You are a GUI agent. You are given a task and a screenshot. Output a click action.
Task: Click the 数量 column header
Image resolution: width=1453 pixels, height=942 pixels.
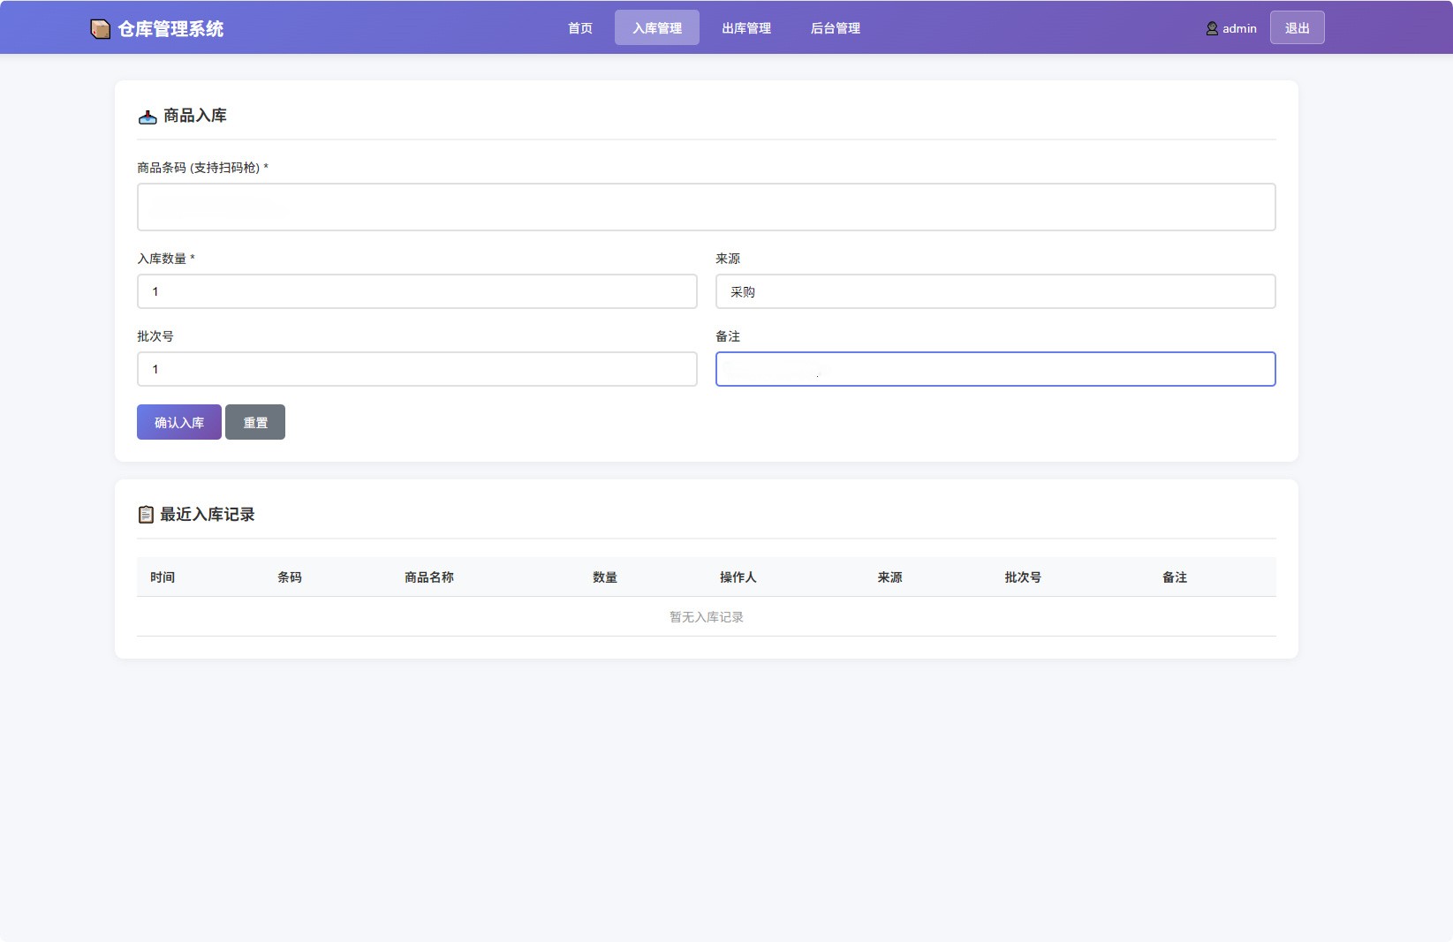point(605,577)
